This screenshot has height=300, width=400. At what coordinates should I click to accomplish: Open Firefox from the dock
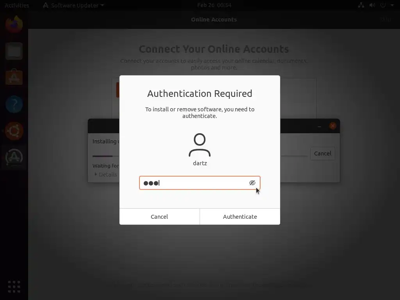coord(14,24)
